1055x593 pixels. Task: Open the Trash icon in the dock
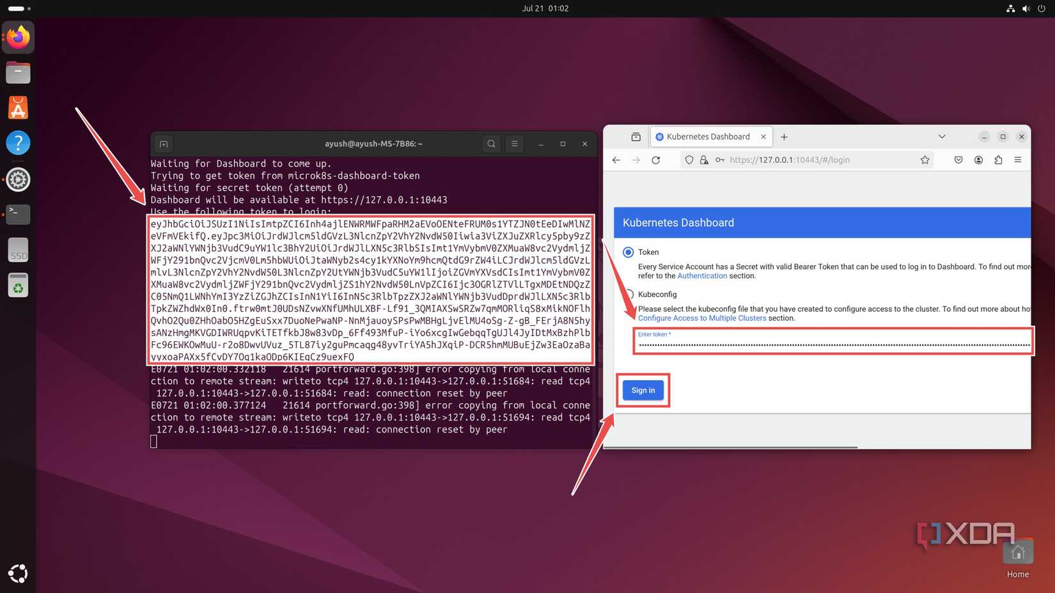[18, 286]
